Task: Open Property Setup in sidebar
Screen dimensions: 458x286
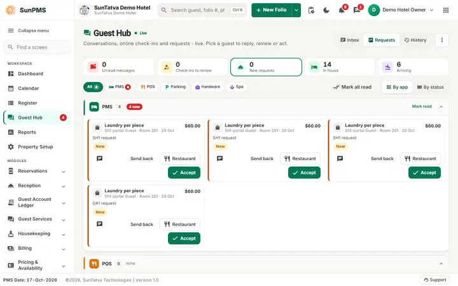Action: [37, 147]
